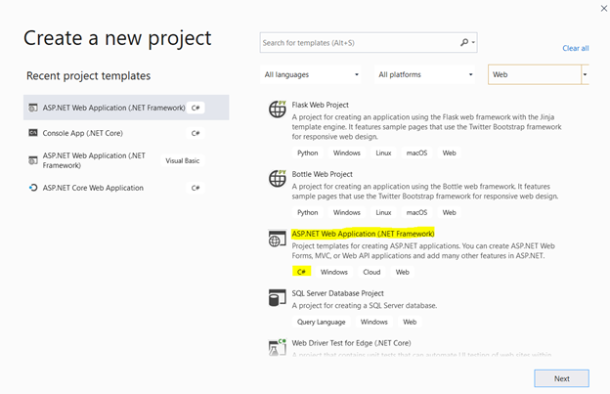
Task: Click the Visual Basic language badge in recent templates
Action: click(183, 160)
